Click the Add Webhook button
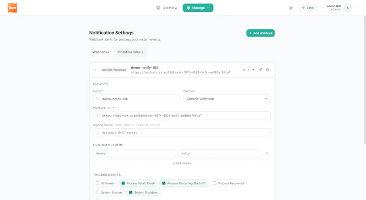This screenshot has width=366, height=200. 260,33
